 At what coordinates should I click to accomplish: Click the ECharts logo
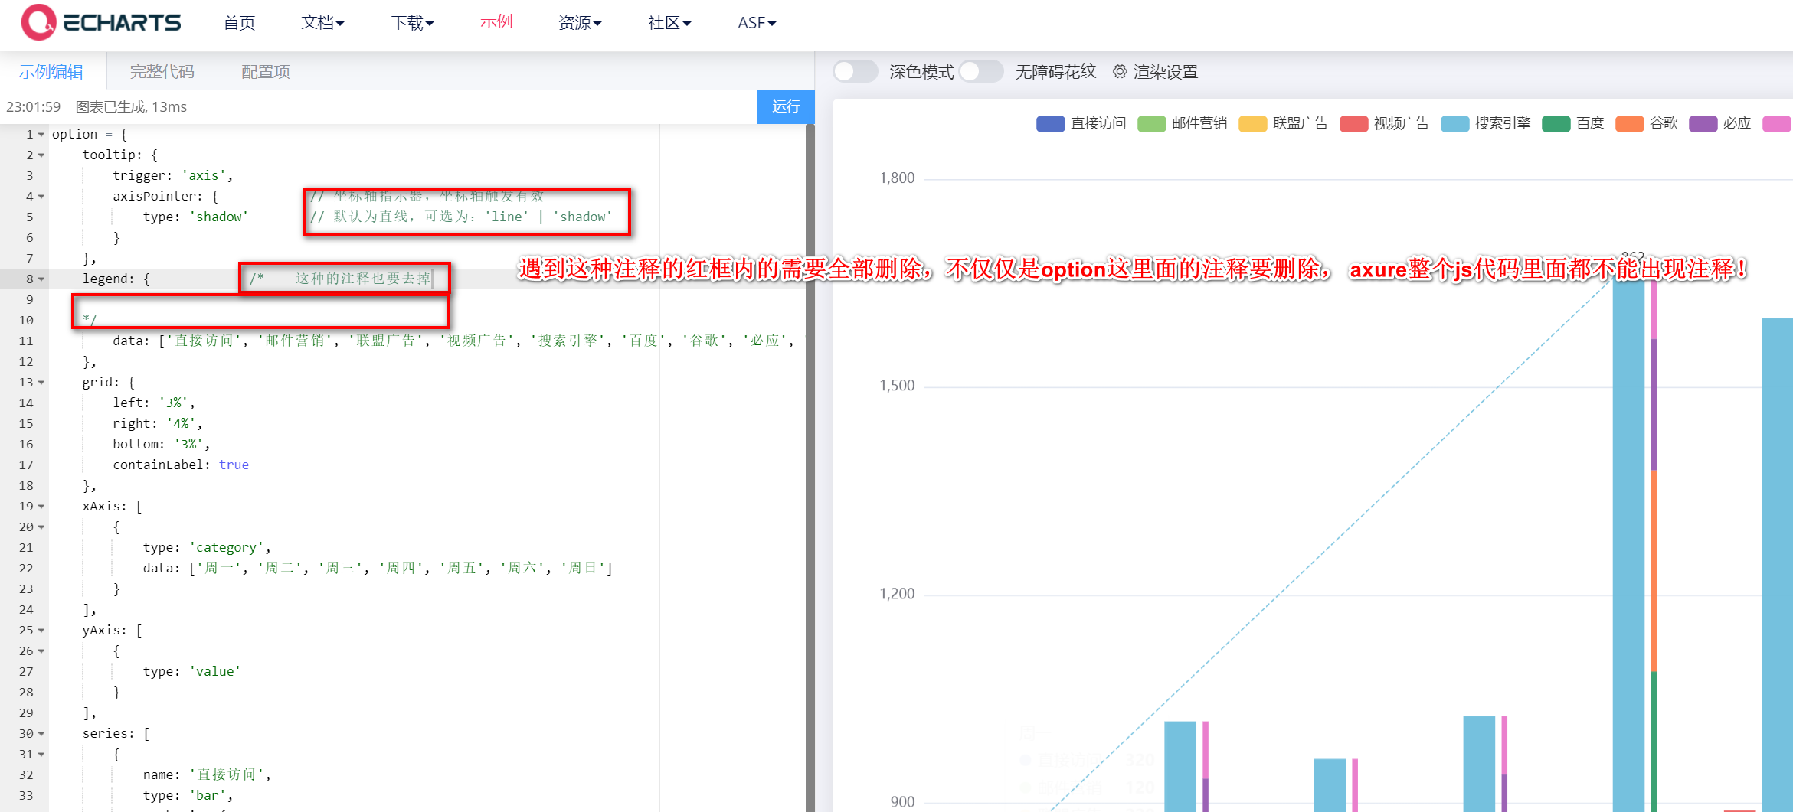101,22
